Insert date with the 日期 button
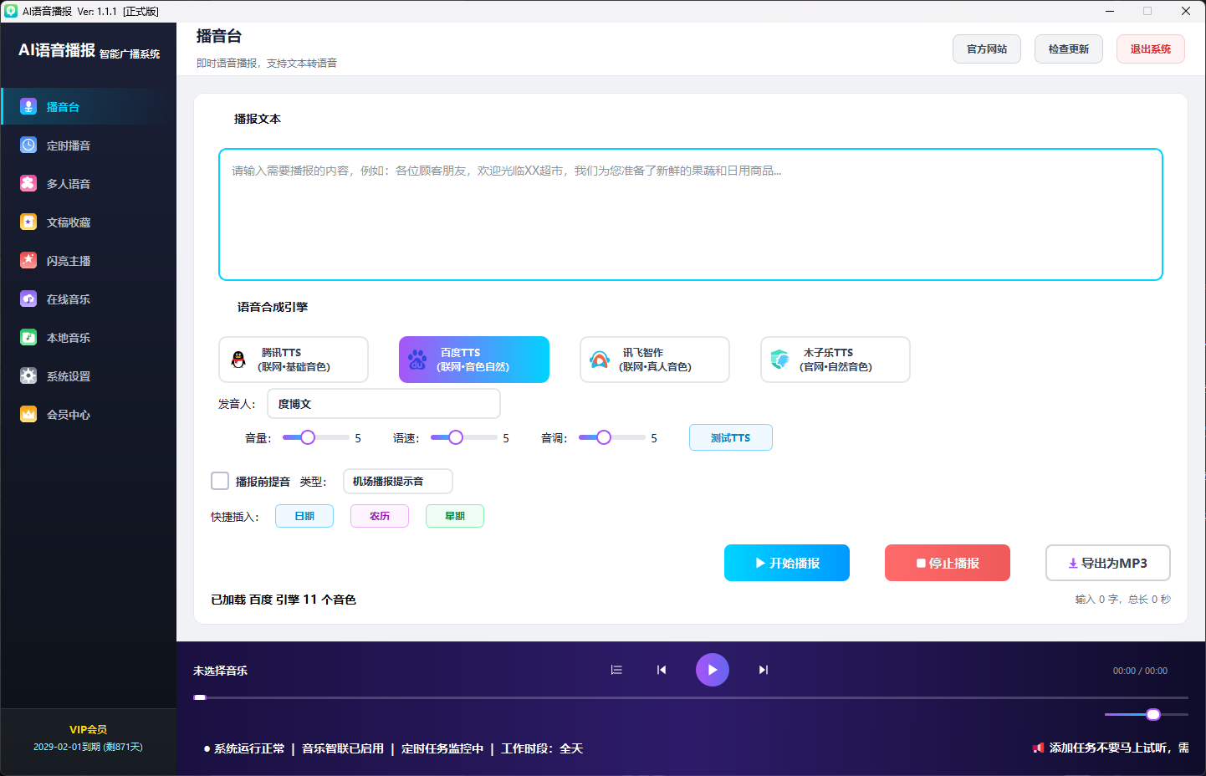The width and height of the screenshot is (1206, 776). 304,516
